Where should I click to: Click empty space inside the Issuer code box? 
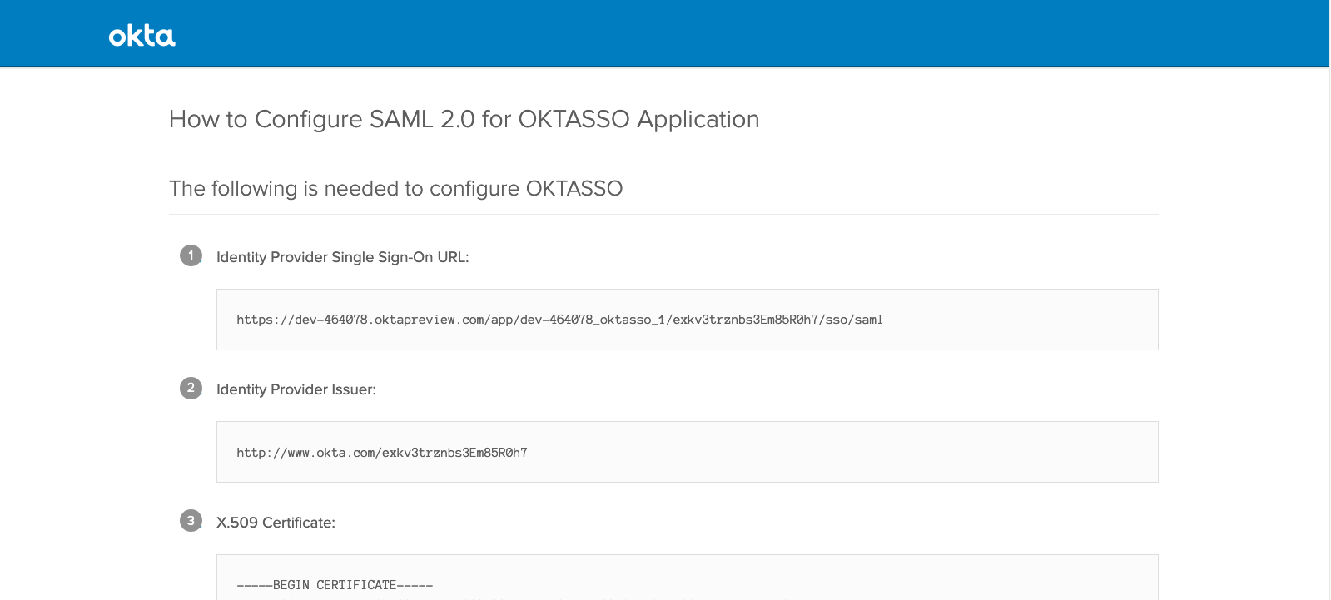pos(832,453)
